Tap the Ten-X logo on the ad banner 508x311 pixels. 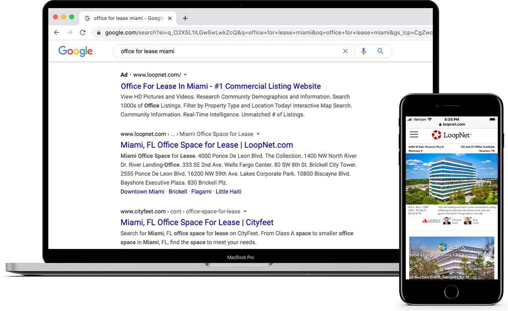pyautogui.click(x=452, y=247)
